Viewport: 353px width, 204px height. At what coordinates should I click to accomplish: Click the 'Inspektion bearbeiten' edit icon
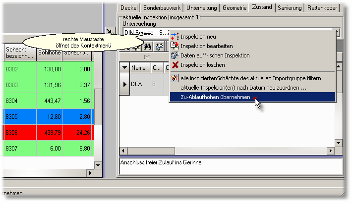point(174,46)
